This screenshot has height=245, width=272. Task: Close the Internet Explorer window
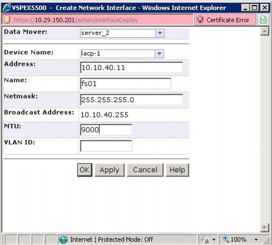(x=265, y=8)
